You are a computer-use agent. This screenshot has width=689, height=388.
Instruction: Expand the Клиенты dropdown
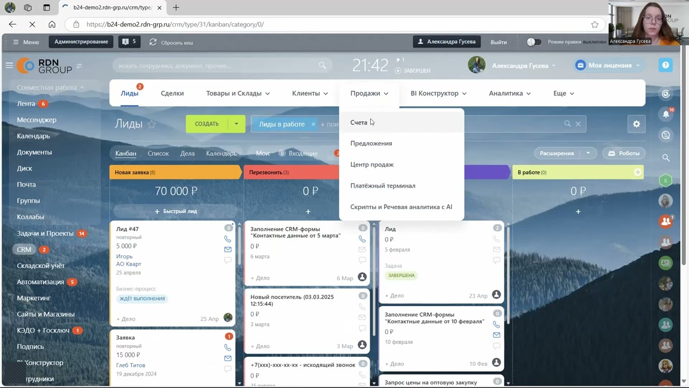[310, 93]
